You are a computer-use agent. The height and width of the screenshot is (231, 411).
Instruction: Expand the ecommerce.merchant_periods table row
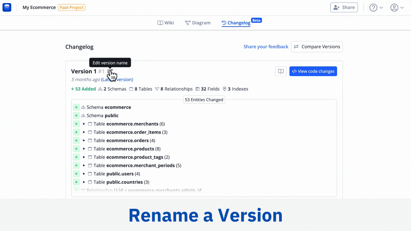tap(84, 165)
